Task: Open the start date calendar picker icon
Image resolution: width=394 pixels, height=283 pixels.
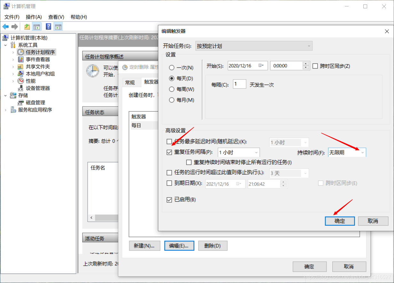Action: [261, 66]
